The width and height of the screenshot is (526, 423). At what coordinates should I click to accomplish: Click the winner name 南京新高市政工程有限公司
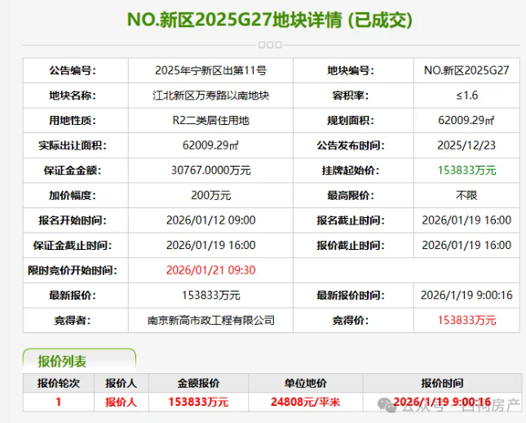pyautogui.click(x=210, y=320)
